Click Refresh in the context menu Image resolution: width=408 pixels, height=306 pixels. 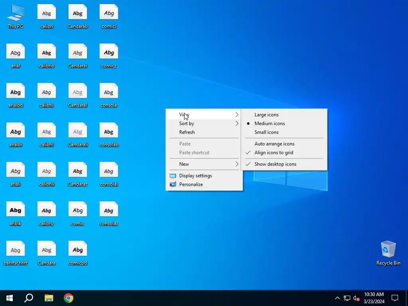click(x=204, y=132)
